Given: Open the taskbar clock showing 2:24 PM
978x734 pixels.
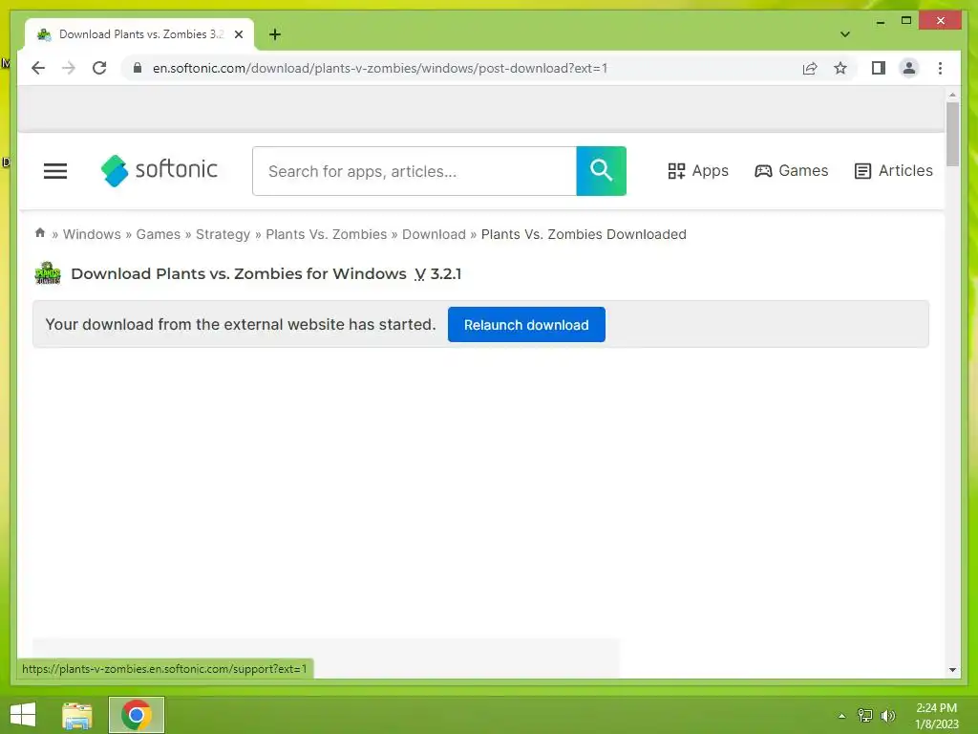Looking at the screenshot, I should coord(936,716).
